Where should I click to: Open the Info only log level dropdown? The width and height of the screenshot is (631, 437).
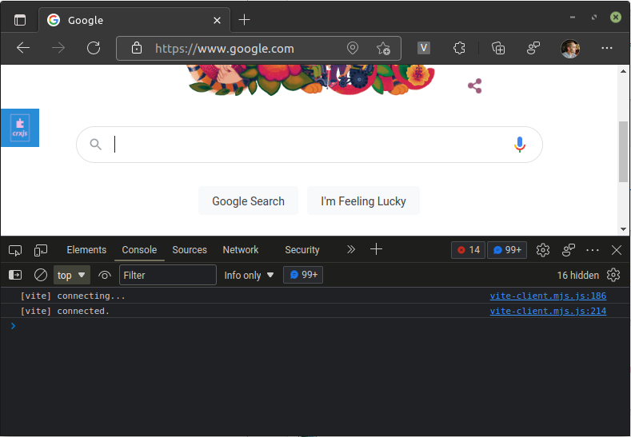pos(249,276)
